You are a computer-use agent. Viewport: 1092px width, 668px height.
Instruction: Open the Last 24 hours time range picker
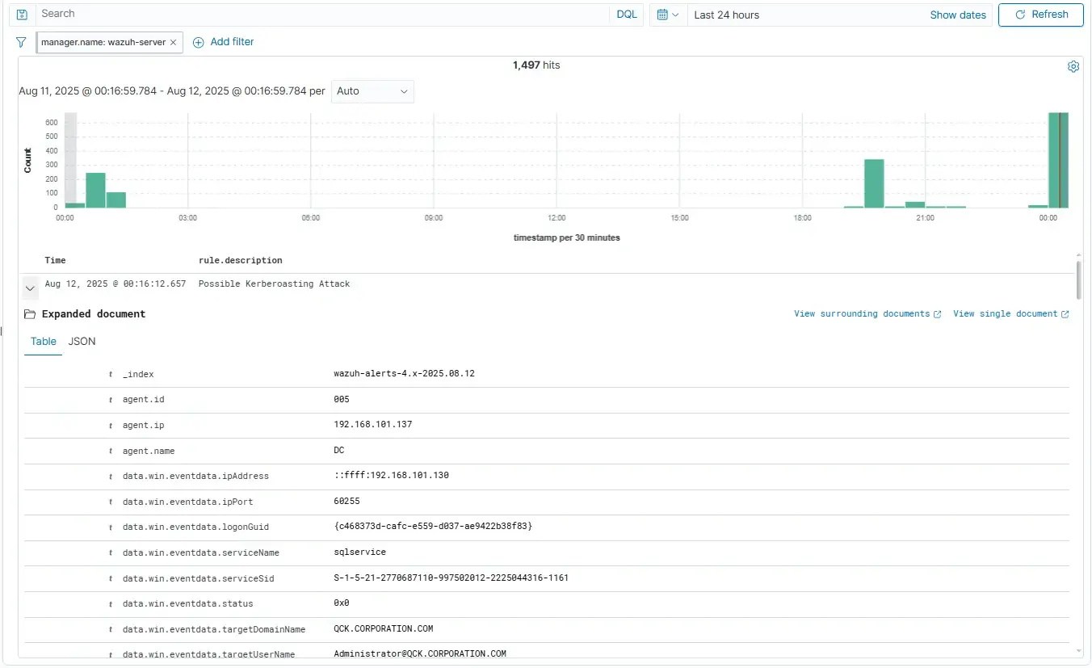coord(726,15)
